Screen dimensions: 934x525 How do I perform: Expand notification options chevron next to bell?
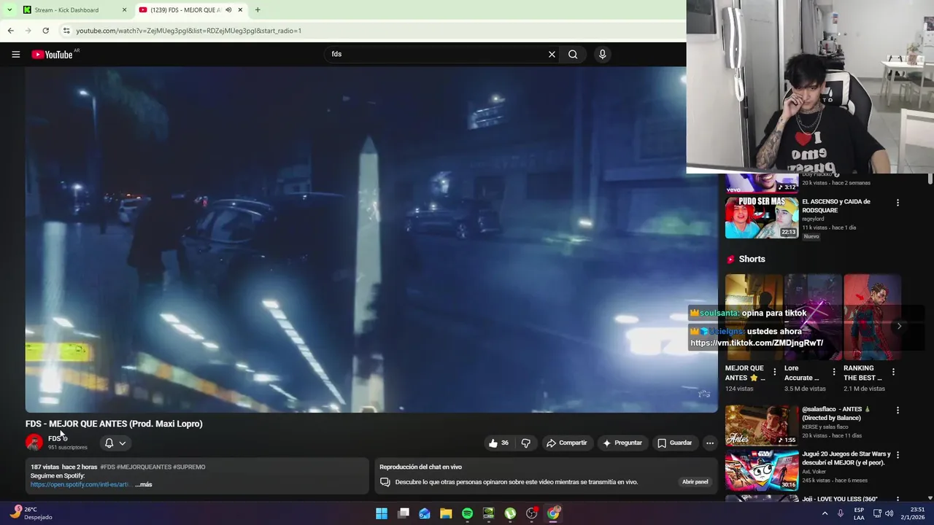click(x=122, y=443)
